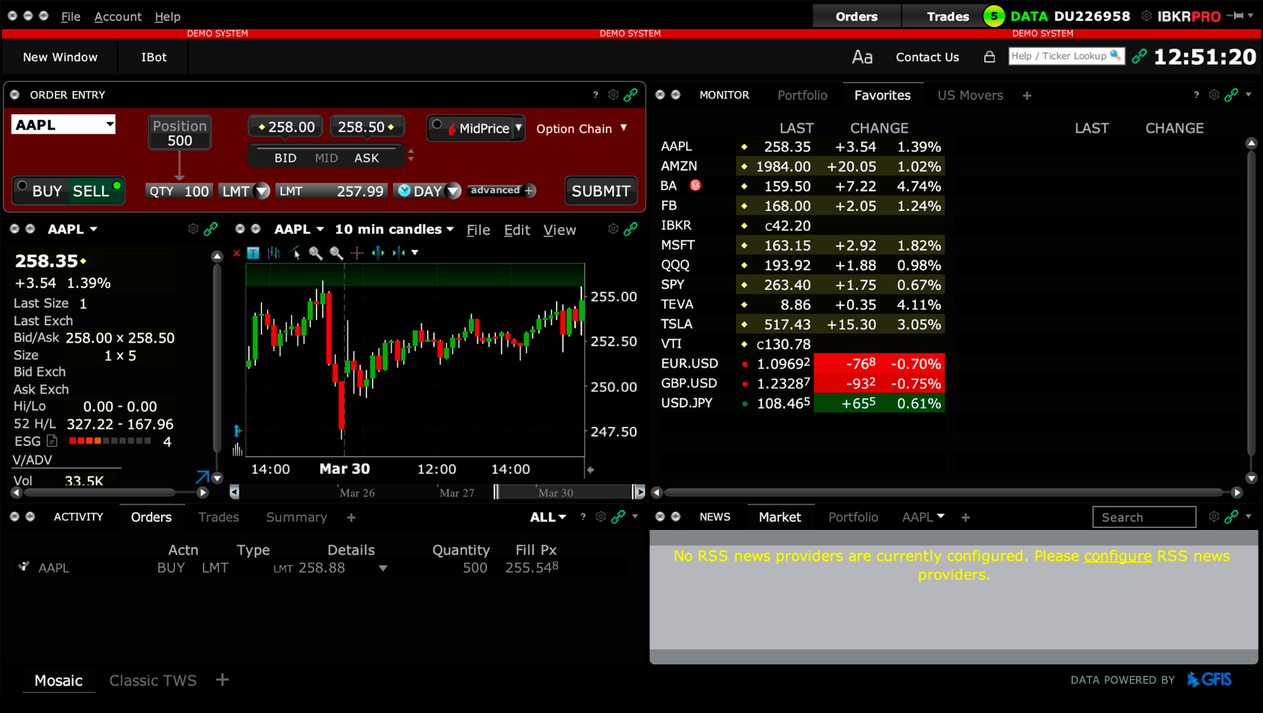1263x713 pixels.
Task: Click the New Window button
Action: [60, 57]
